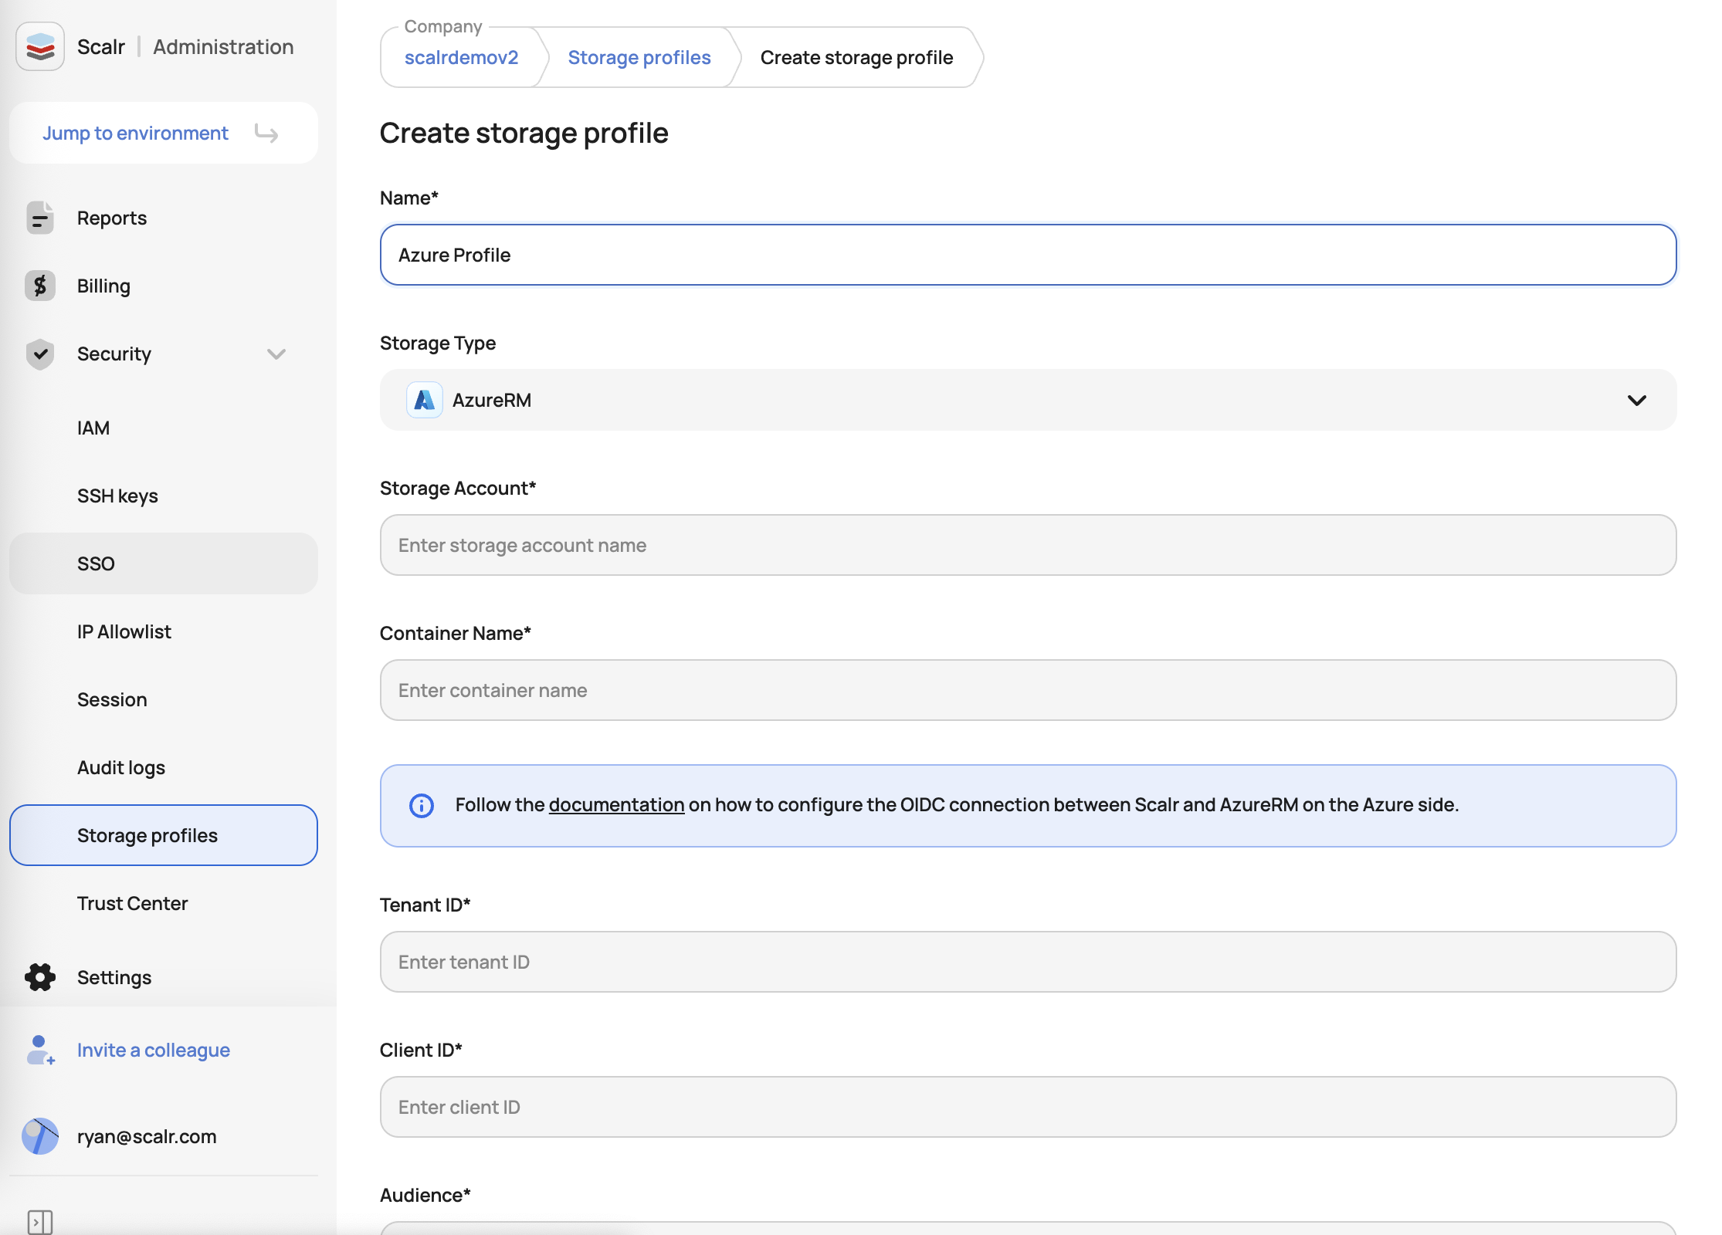The height and width of the screenshot is (1235, 1722).
Task: Click the Billing dollar icon
Action: click(x=40, y=286)
